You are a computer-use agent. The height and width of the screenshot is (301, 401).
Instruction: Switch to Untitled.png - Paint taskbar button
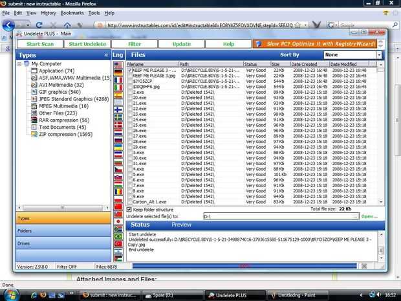297,295
